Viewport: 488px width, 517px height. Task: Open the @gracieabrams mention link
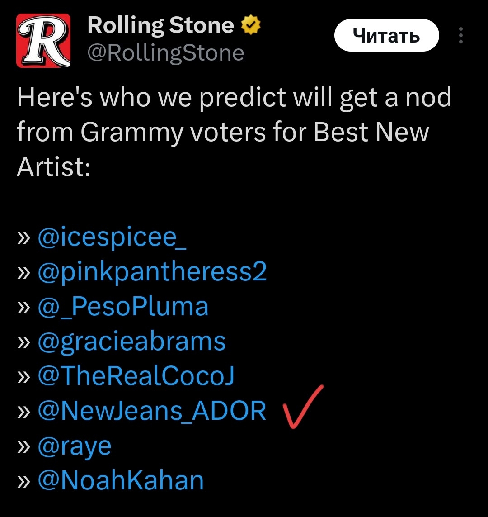tap(131, 342)
